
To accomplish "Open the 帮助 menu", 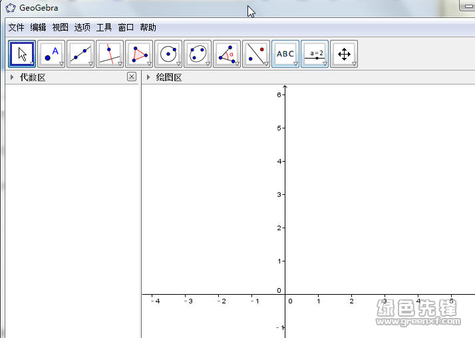I will point(148,27).
